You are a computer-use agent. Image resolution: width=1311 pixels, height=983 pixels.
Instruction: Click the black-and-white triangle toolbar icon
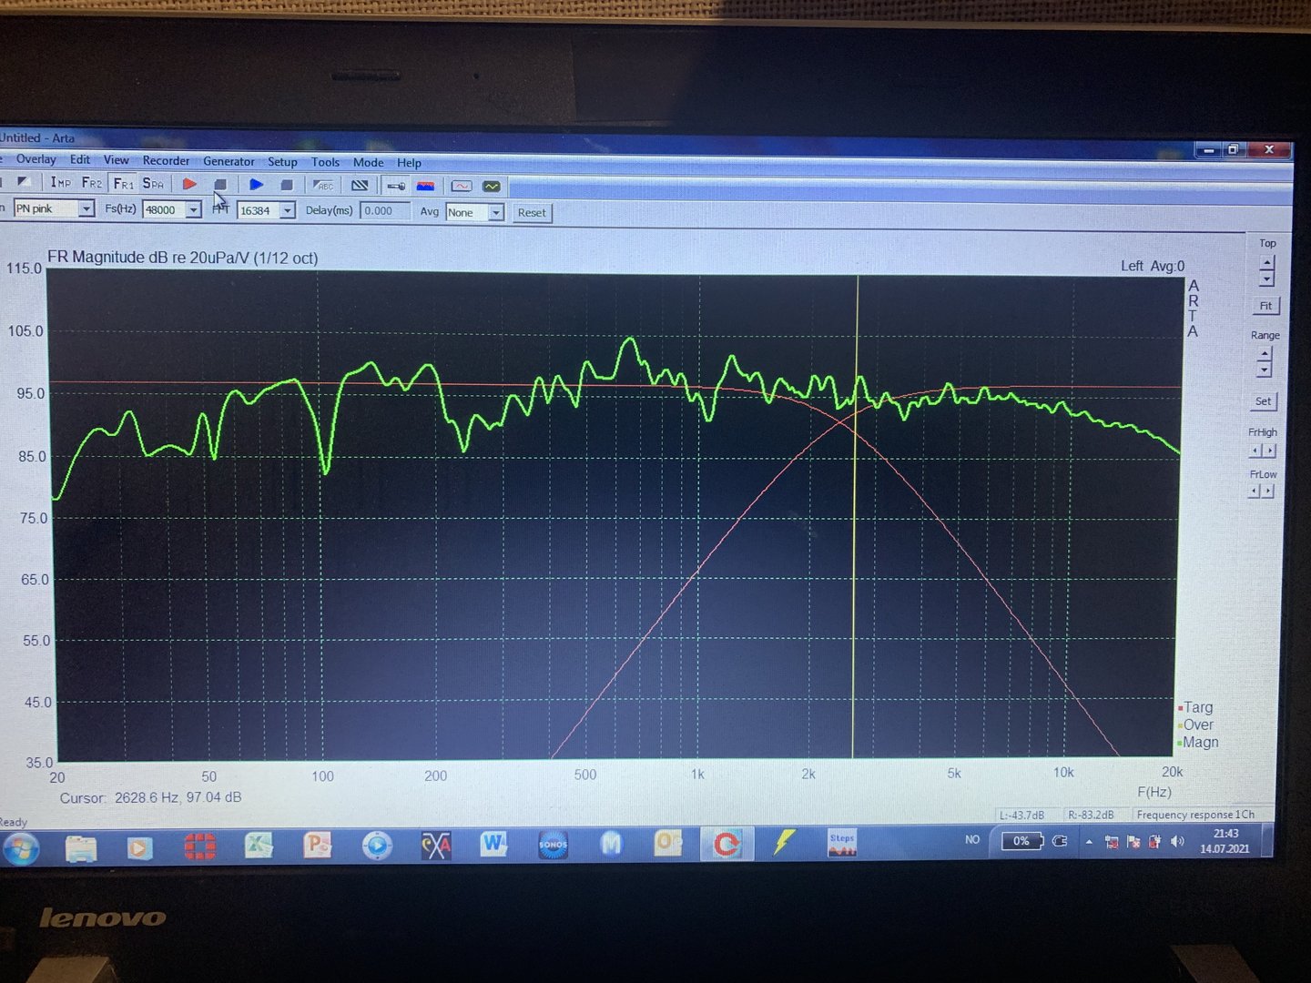pyautogui.click(x=25, y=182)
